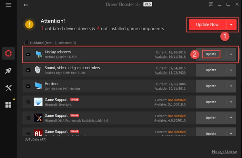Click 'Current: 21/06/2006' date text
The image size is (242, 158).
(x=171, y=84)
